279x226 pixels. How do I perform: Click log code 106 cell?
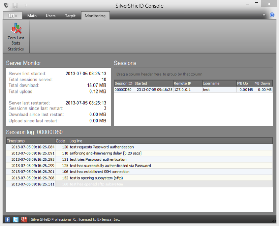62,172
